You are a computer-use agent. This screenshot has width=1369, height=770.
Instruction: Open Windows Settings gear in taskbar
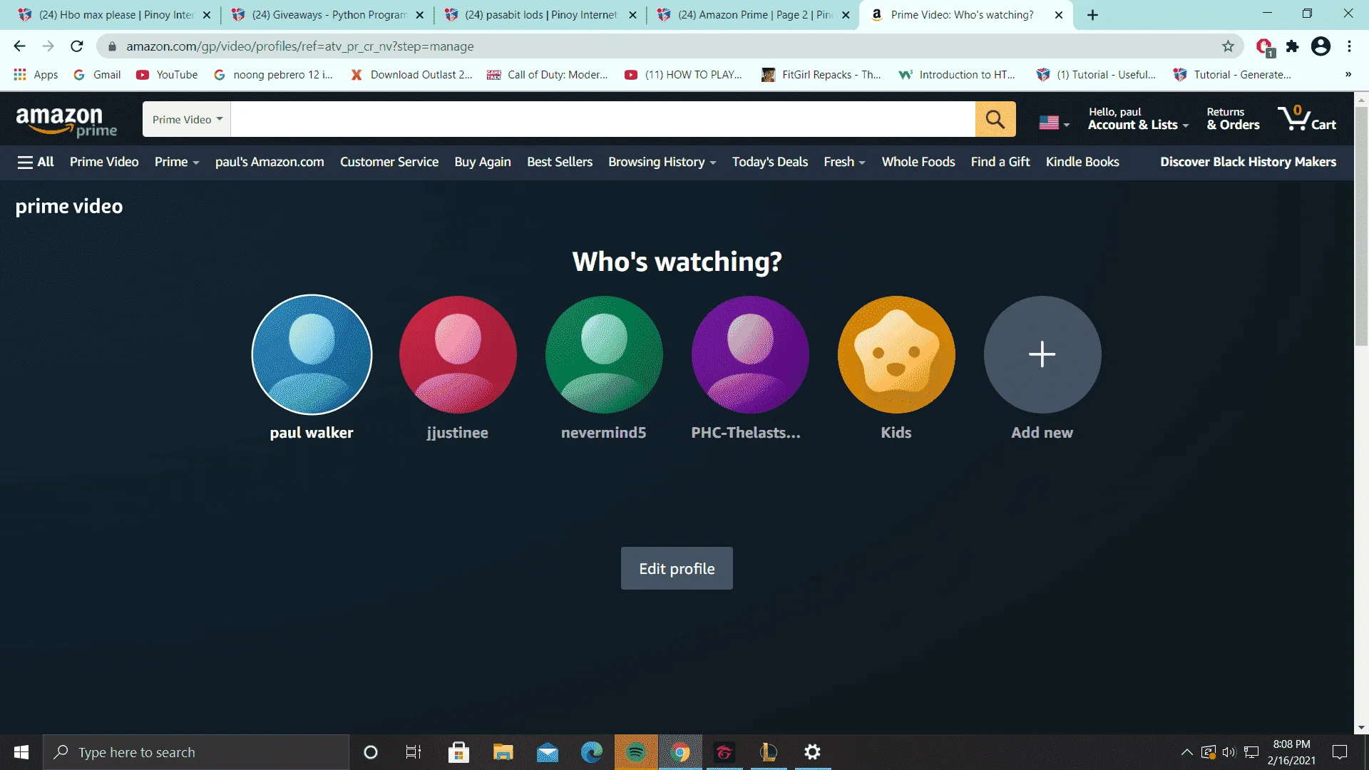click(x=812, y=752)
